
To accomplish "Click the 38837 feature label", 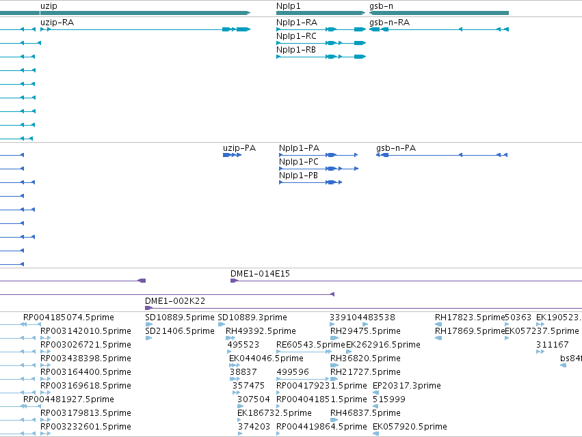I will (x=243, y=371).
